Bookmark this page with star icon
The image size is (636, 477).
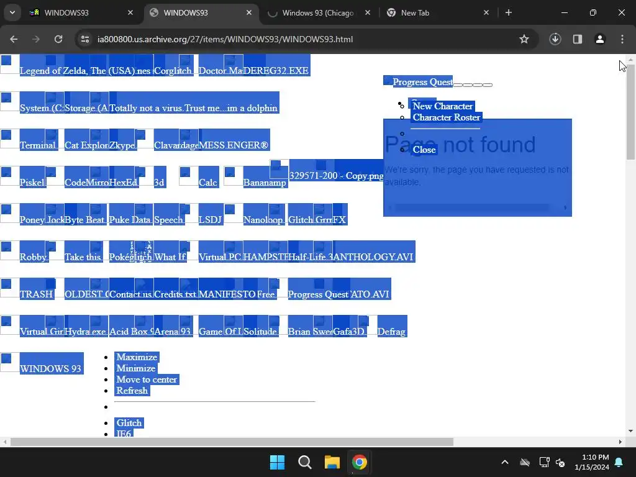pos(524,39)
